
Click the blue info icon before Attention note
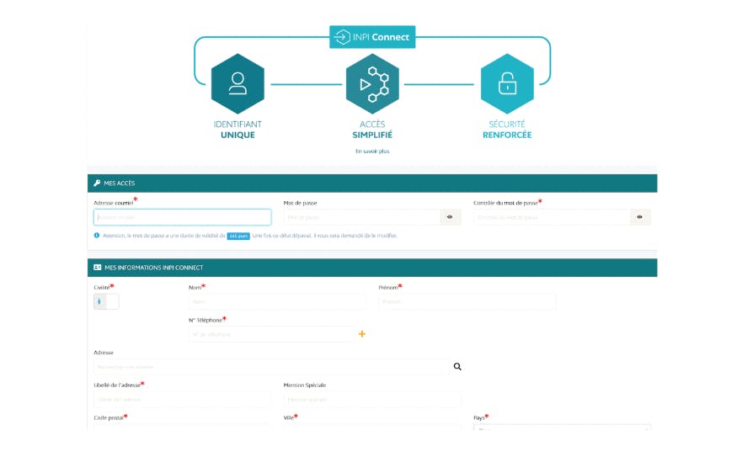coord(97,235)
